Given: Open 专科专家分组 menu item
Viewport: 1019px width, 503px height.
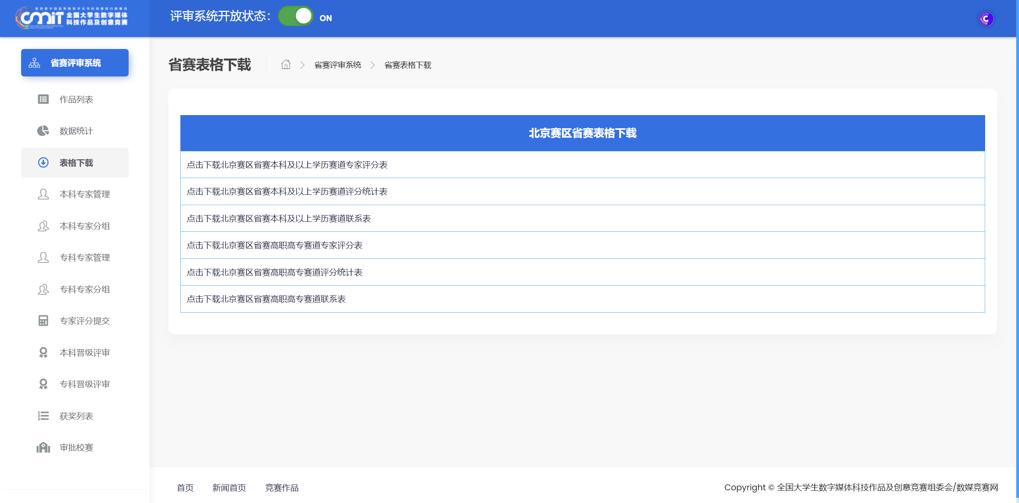Looking at the screenshot, I should tap(84, 289).
